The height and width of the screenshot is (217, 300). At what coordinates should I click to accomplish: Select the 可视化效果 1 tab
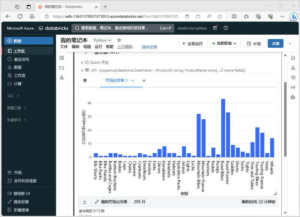point(116,81)
